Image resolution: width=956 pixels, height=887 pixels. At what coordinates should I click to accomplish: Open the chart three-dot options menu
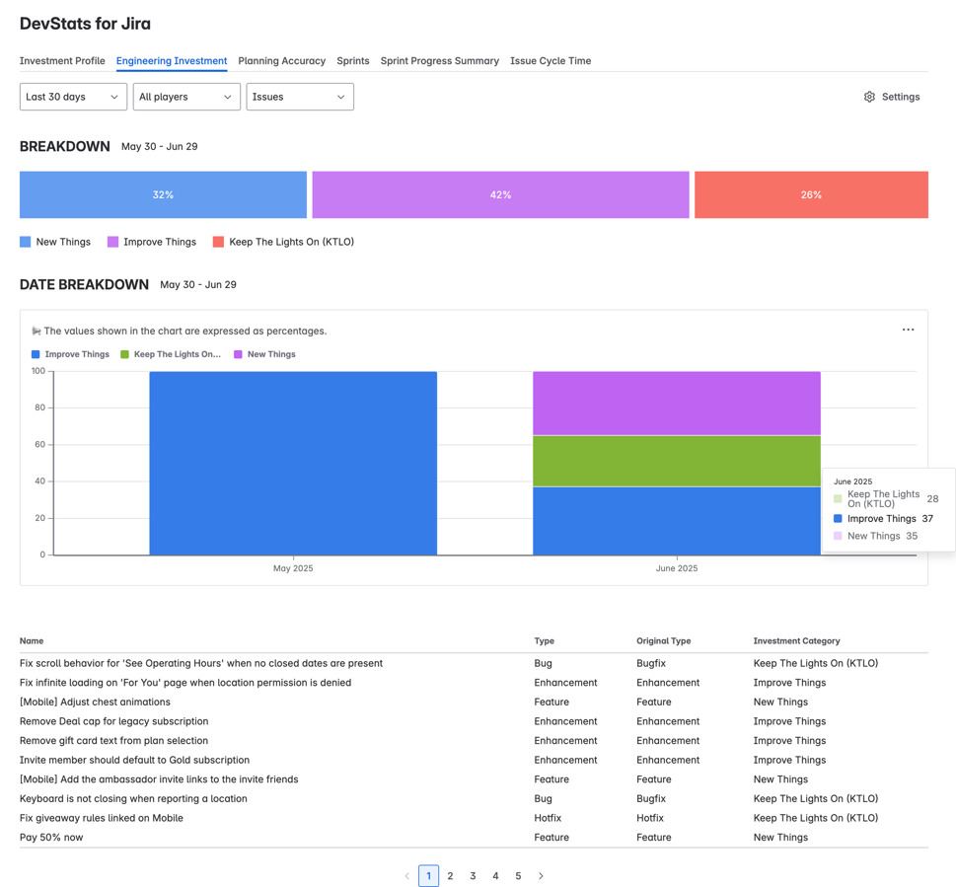click(908, 330)
